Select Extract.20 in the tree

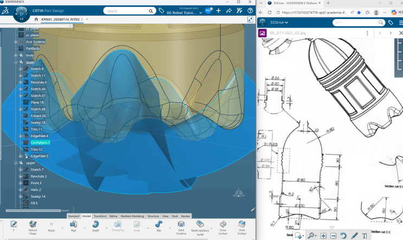tap(38, 116)
